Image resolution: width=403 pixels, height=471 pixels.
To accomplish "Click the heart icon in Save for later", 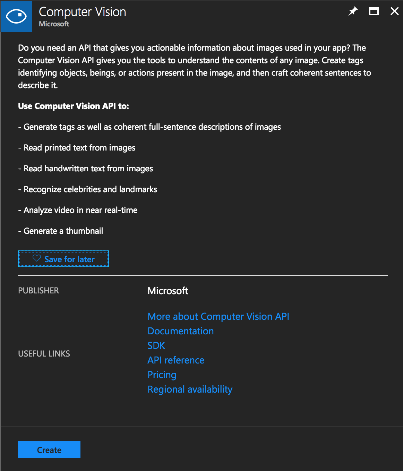I will click(x=37, y=258).
